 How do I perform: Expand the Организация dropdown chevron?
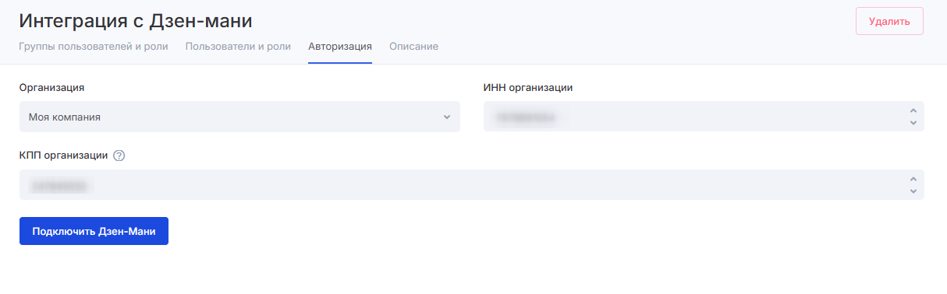[447, 117]
